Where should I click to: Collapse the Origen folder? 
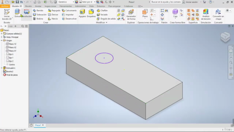1,41
